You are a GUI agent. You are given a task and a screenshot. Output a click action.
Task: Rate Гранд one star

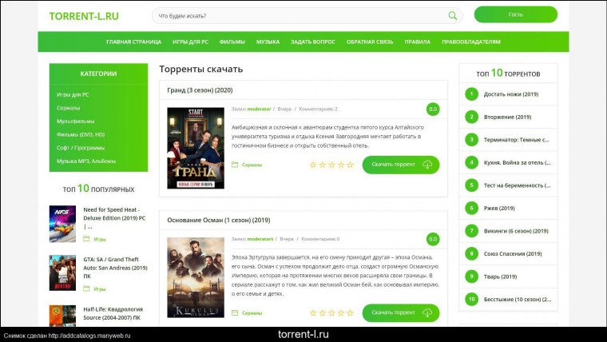313,165
